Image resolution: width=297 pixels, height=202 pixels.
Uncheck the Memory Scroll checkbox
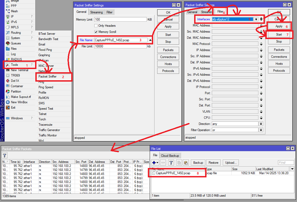pyautogui.click(x=96, y=32)
